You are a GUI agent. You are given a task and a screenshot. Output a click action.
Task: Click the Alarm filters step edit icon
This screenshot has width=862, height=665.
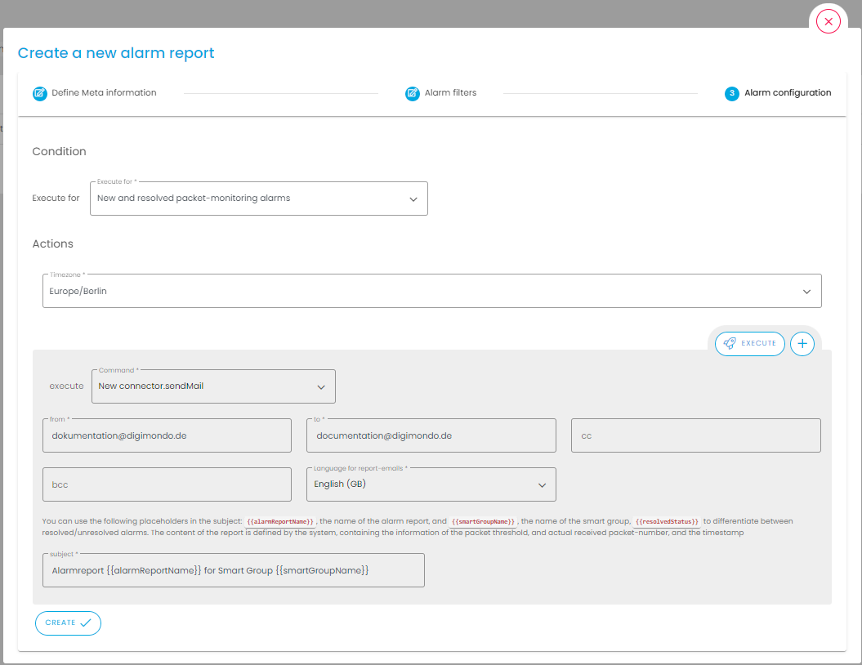[x=413, y=93]
